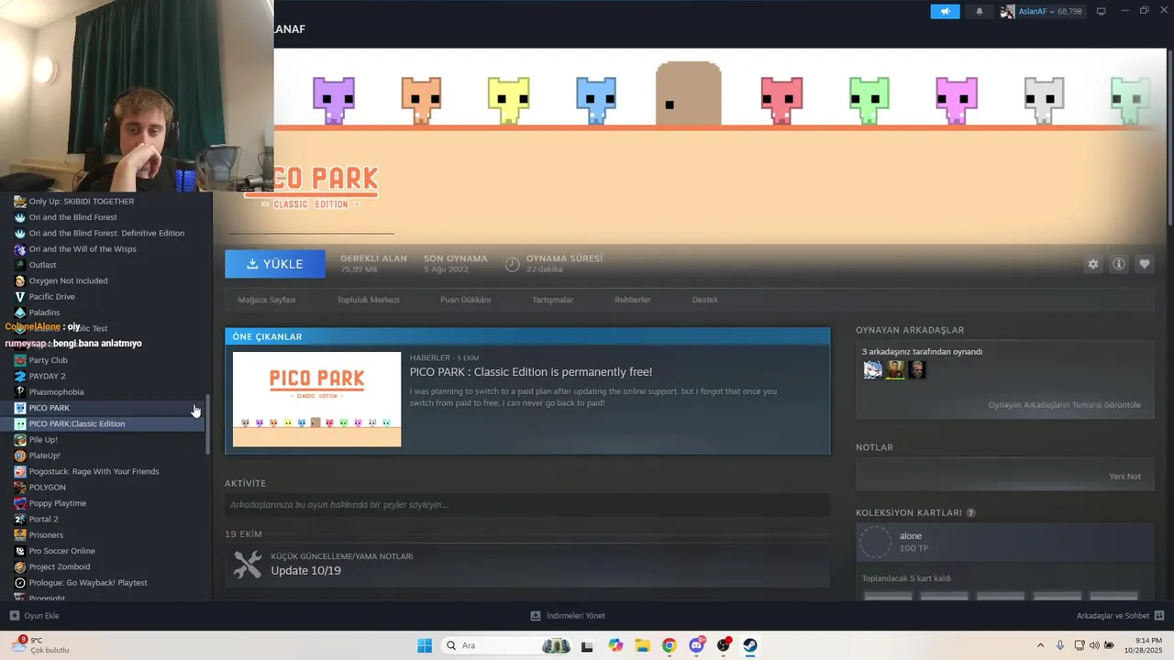This screenshot has height=660, width=1174.
Task: Click the library list scrollbar thumb
Action: point(207,424)
